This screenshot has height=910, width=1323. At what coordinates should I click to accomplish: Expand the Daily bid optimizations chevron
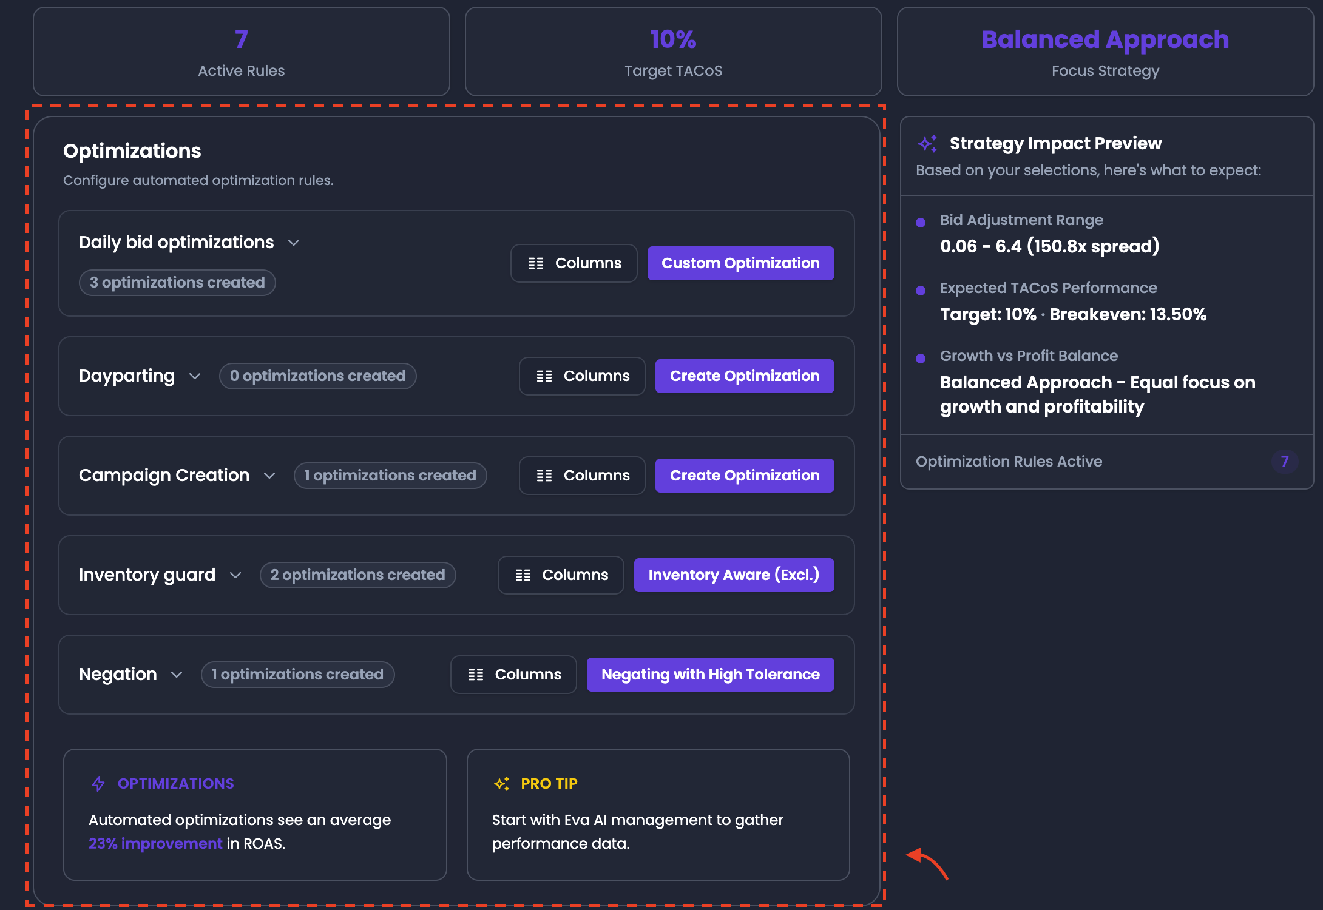pos(294,243)
